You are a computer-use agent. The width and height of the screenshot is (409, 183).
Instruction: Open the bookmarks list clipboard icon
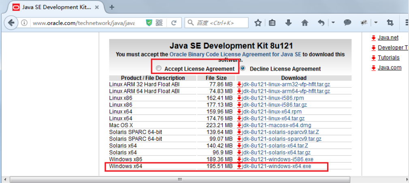pyautogui.click(x=272, y=23)
